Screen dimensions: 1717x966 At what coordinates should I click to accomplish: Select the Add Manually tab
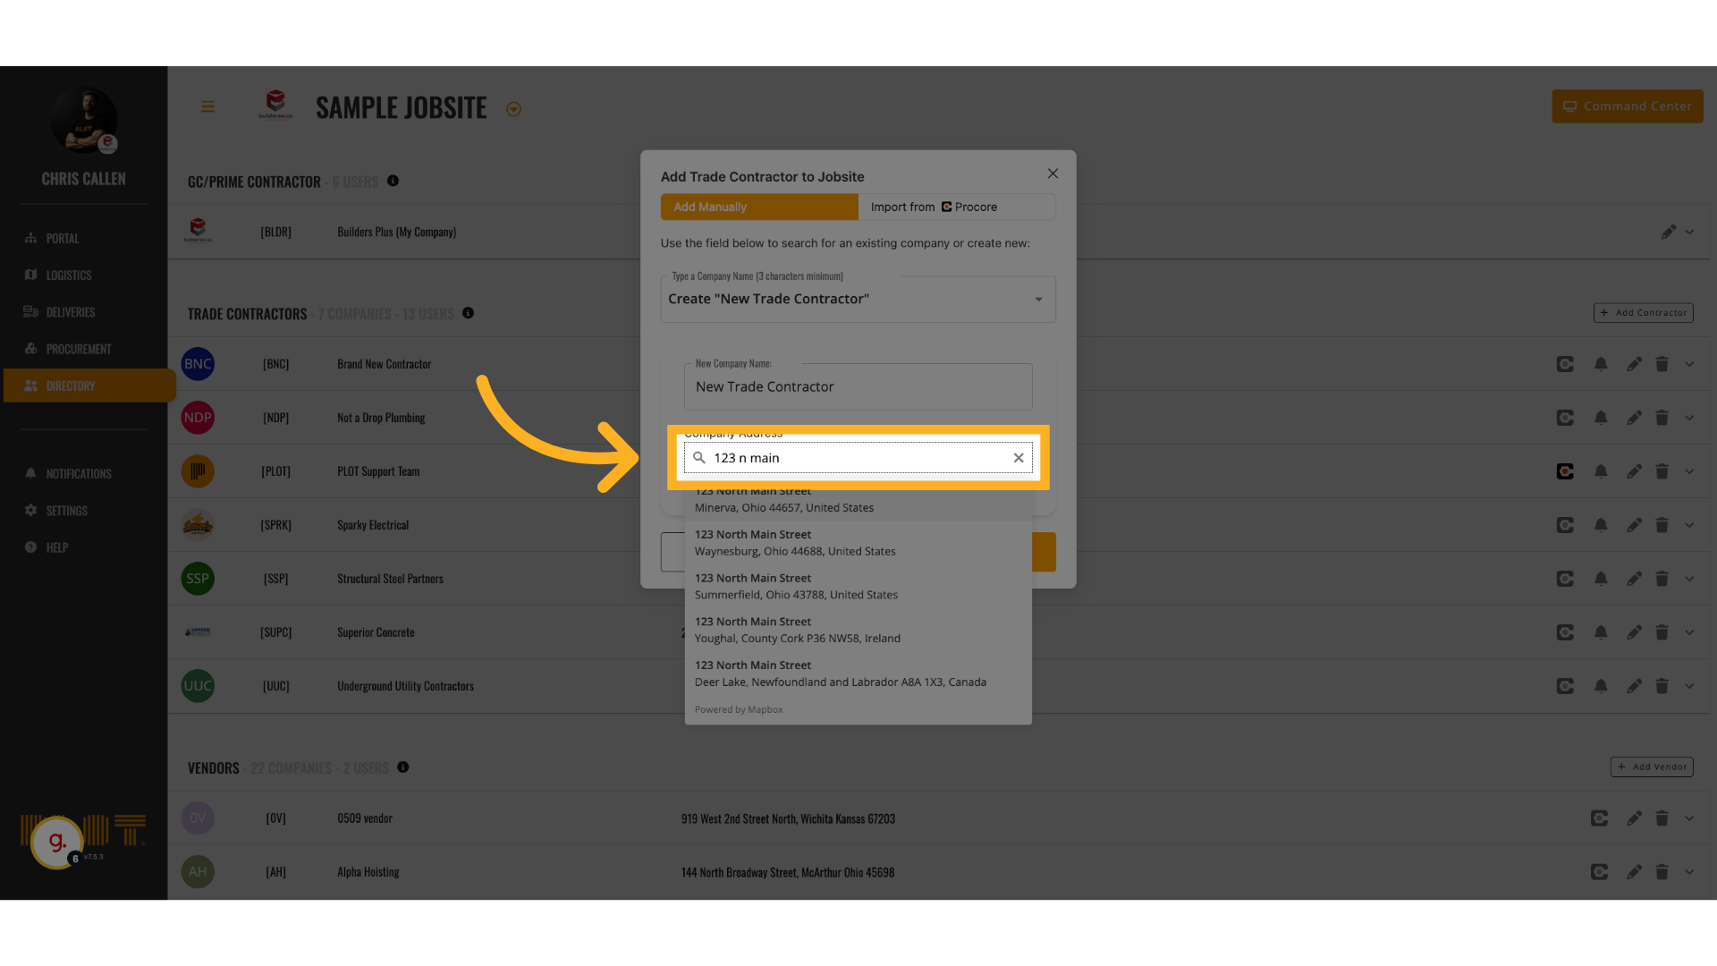click(758, 207)
